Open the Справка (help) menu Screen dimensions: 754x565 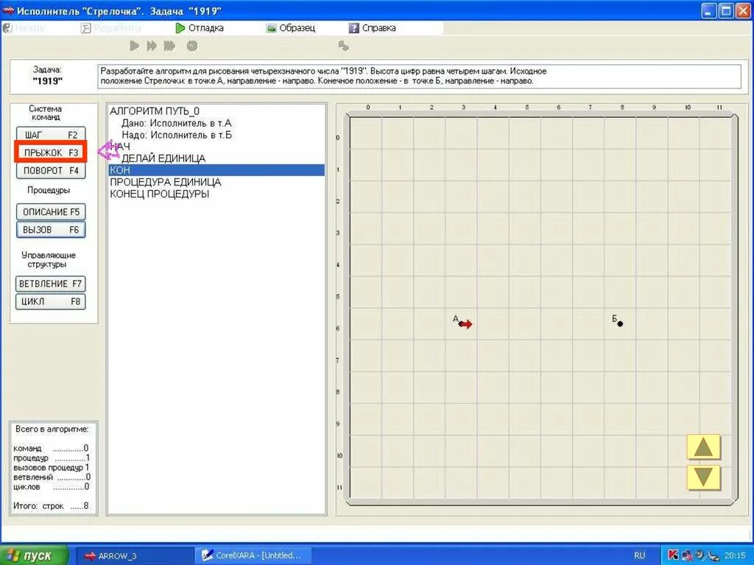373,28
